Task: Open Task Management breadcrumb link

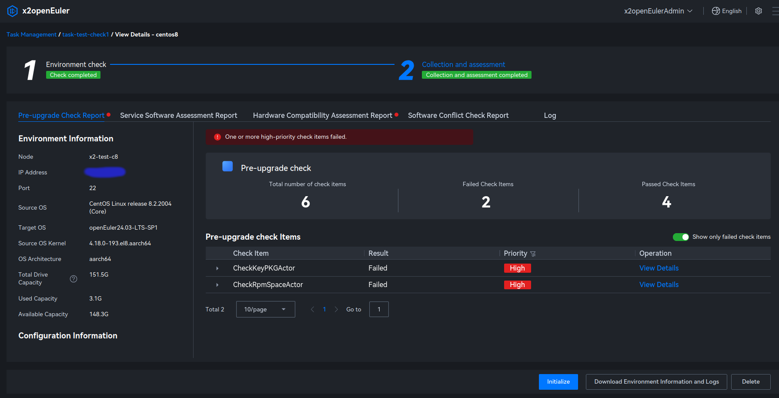Action: [31, 34]
